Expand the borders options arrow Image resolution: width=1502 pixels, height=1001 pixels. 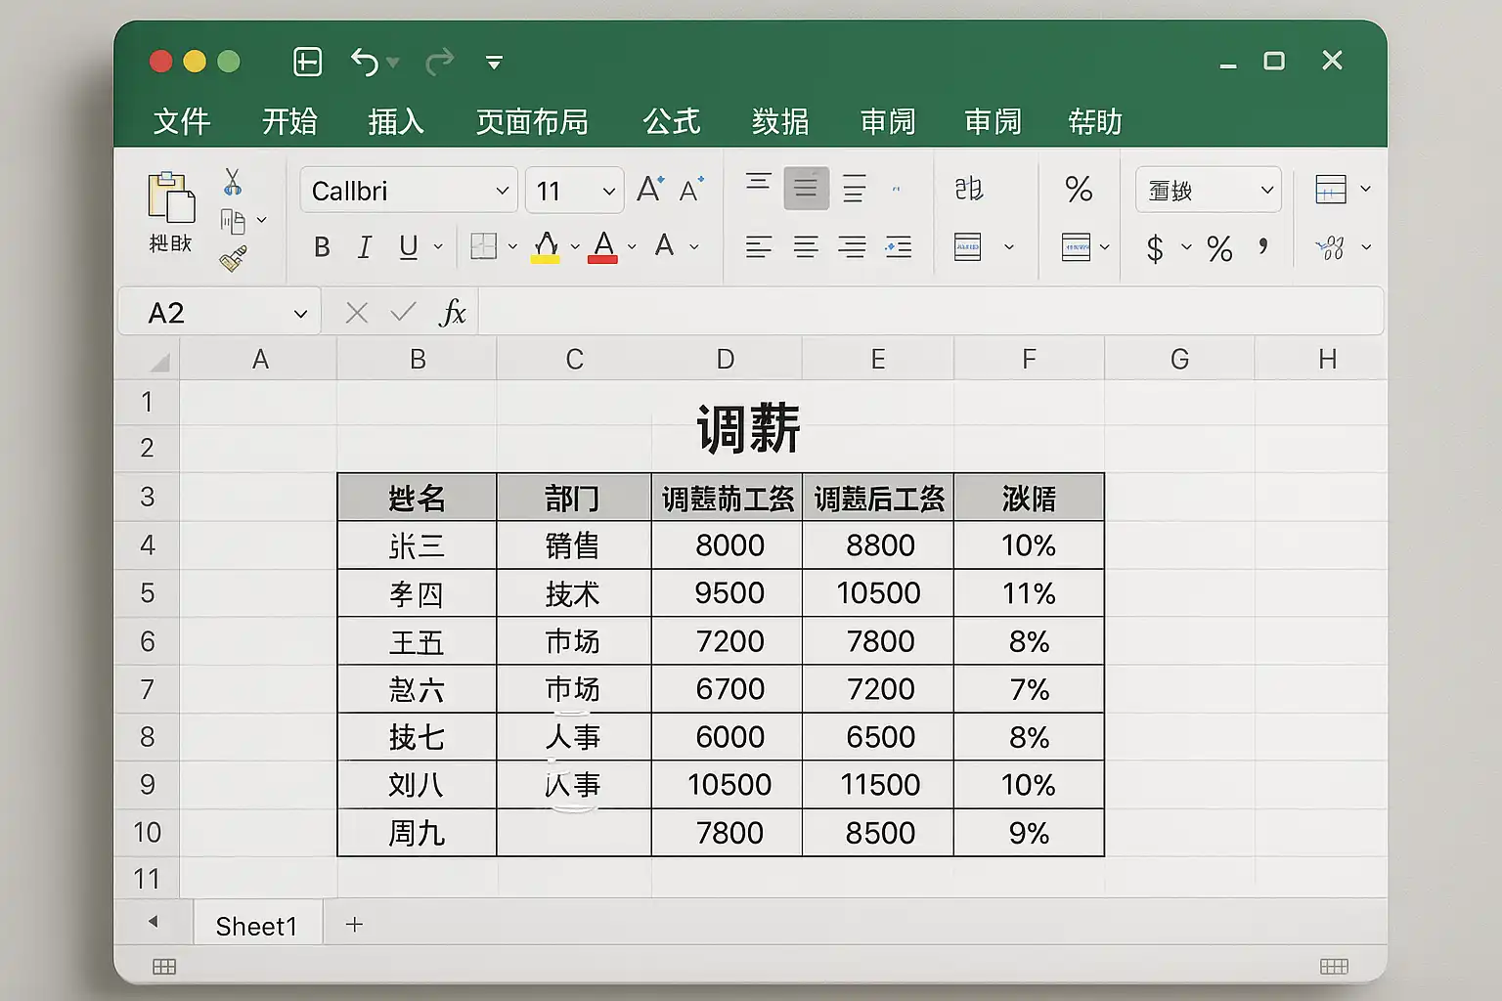(512, 247)
